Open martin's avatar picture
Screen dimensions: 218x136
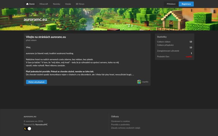coord(139,82)
